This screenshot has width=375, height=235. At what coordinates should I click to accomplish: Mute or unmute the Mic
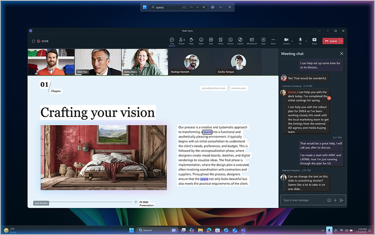300,40
